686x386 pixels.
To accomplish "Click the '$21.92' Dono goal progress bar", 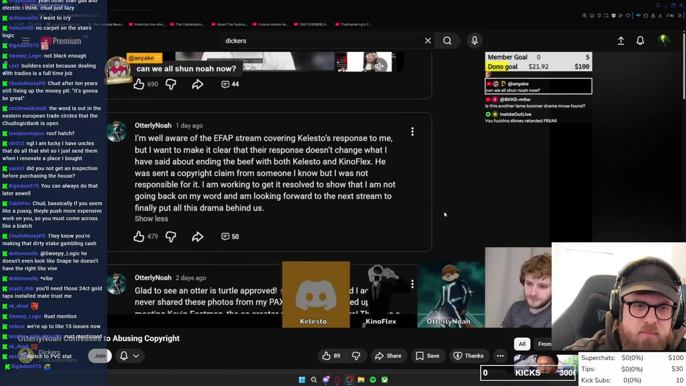I will (x=539, y=66).
